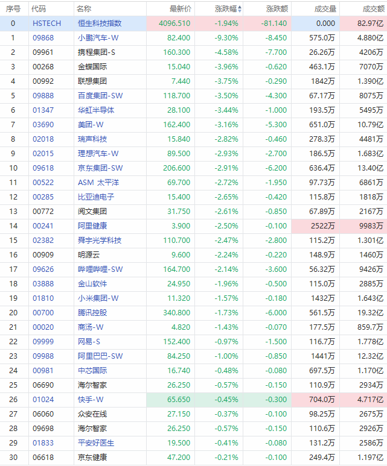Open stock code 09618
Viewport: 387px width, 466px height.
(43, 168)
